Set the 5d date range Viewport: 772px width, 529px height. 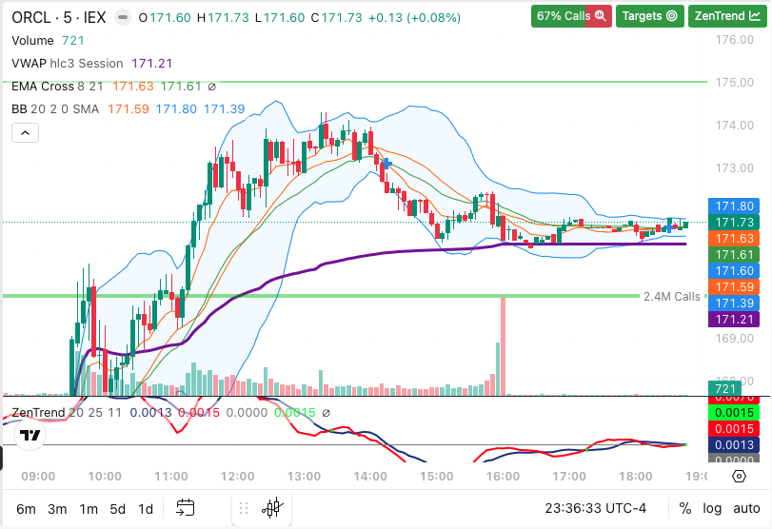pyautogui.click(x=118, y=509)
